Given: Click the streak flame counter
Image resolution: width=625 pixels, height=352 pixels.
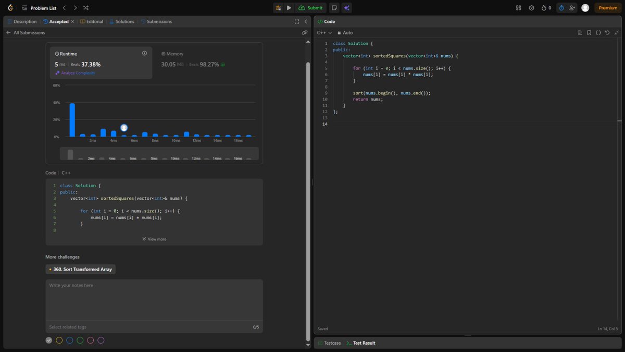Looking at the screenshot, I should [546, 8].
